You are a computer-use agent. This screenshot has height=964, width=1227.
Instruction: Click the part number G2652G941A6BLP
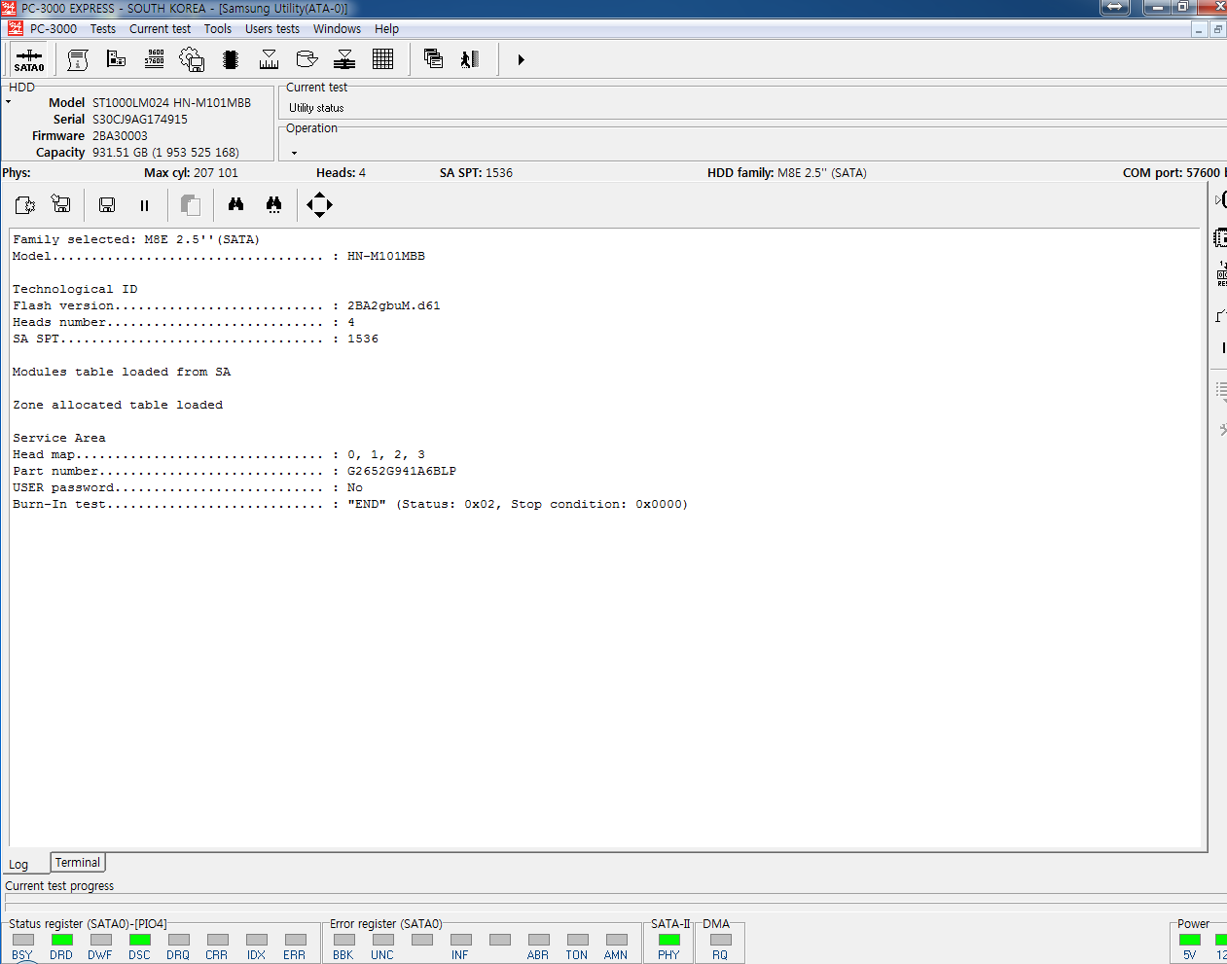tap(402, 471)
